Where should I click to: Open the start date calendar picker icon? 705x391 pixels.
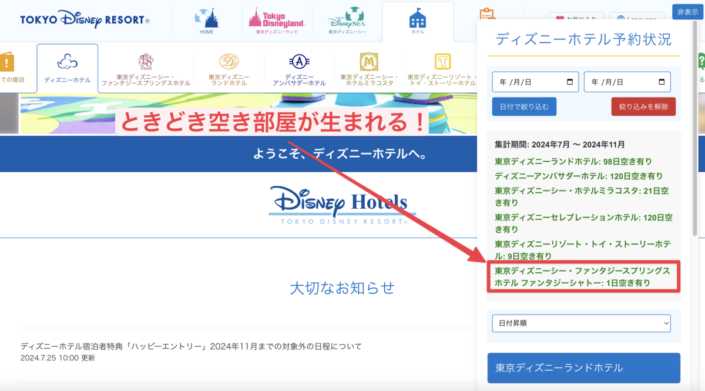coord(569,82)
